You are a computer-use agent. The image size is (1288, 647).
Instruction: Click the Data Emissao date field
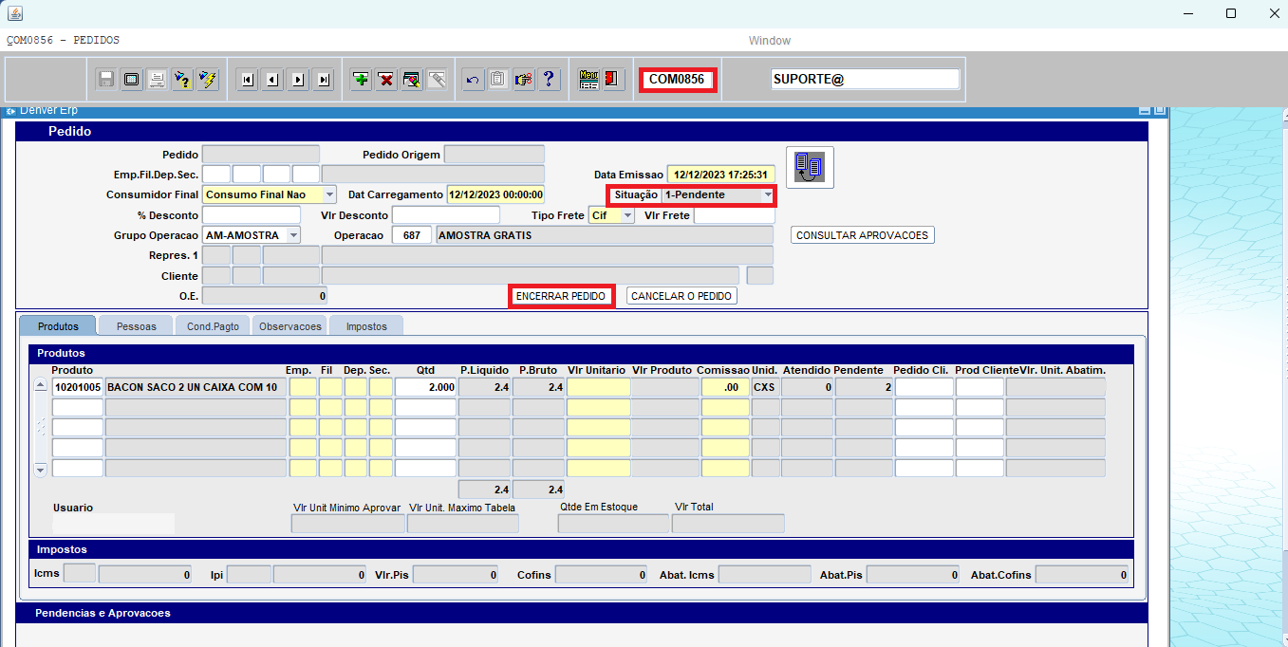point(721,175)
